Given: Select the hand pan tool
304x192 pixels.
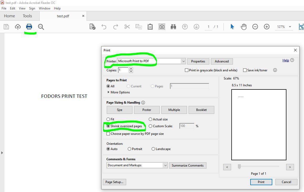Looking at the screenshot, I should (x=244, y=26).
